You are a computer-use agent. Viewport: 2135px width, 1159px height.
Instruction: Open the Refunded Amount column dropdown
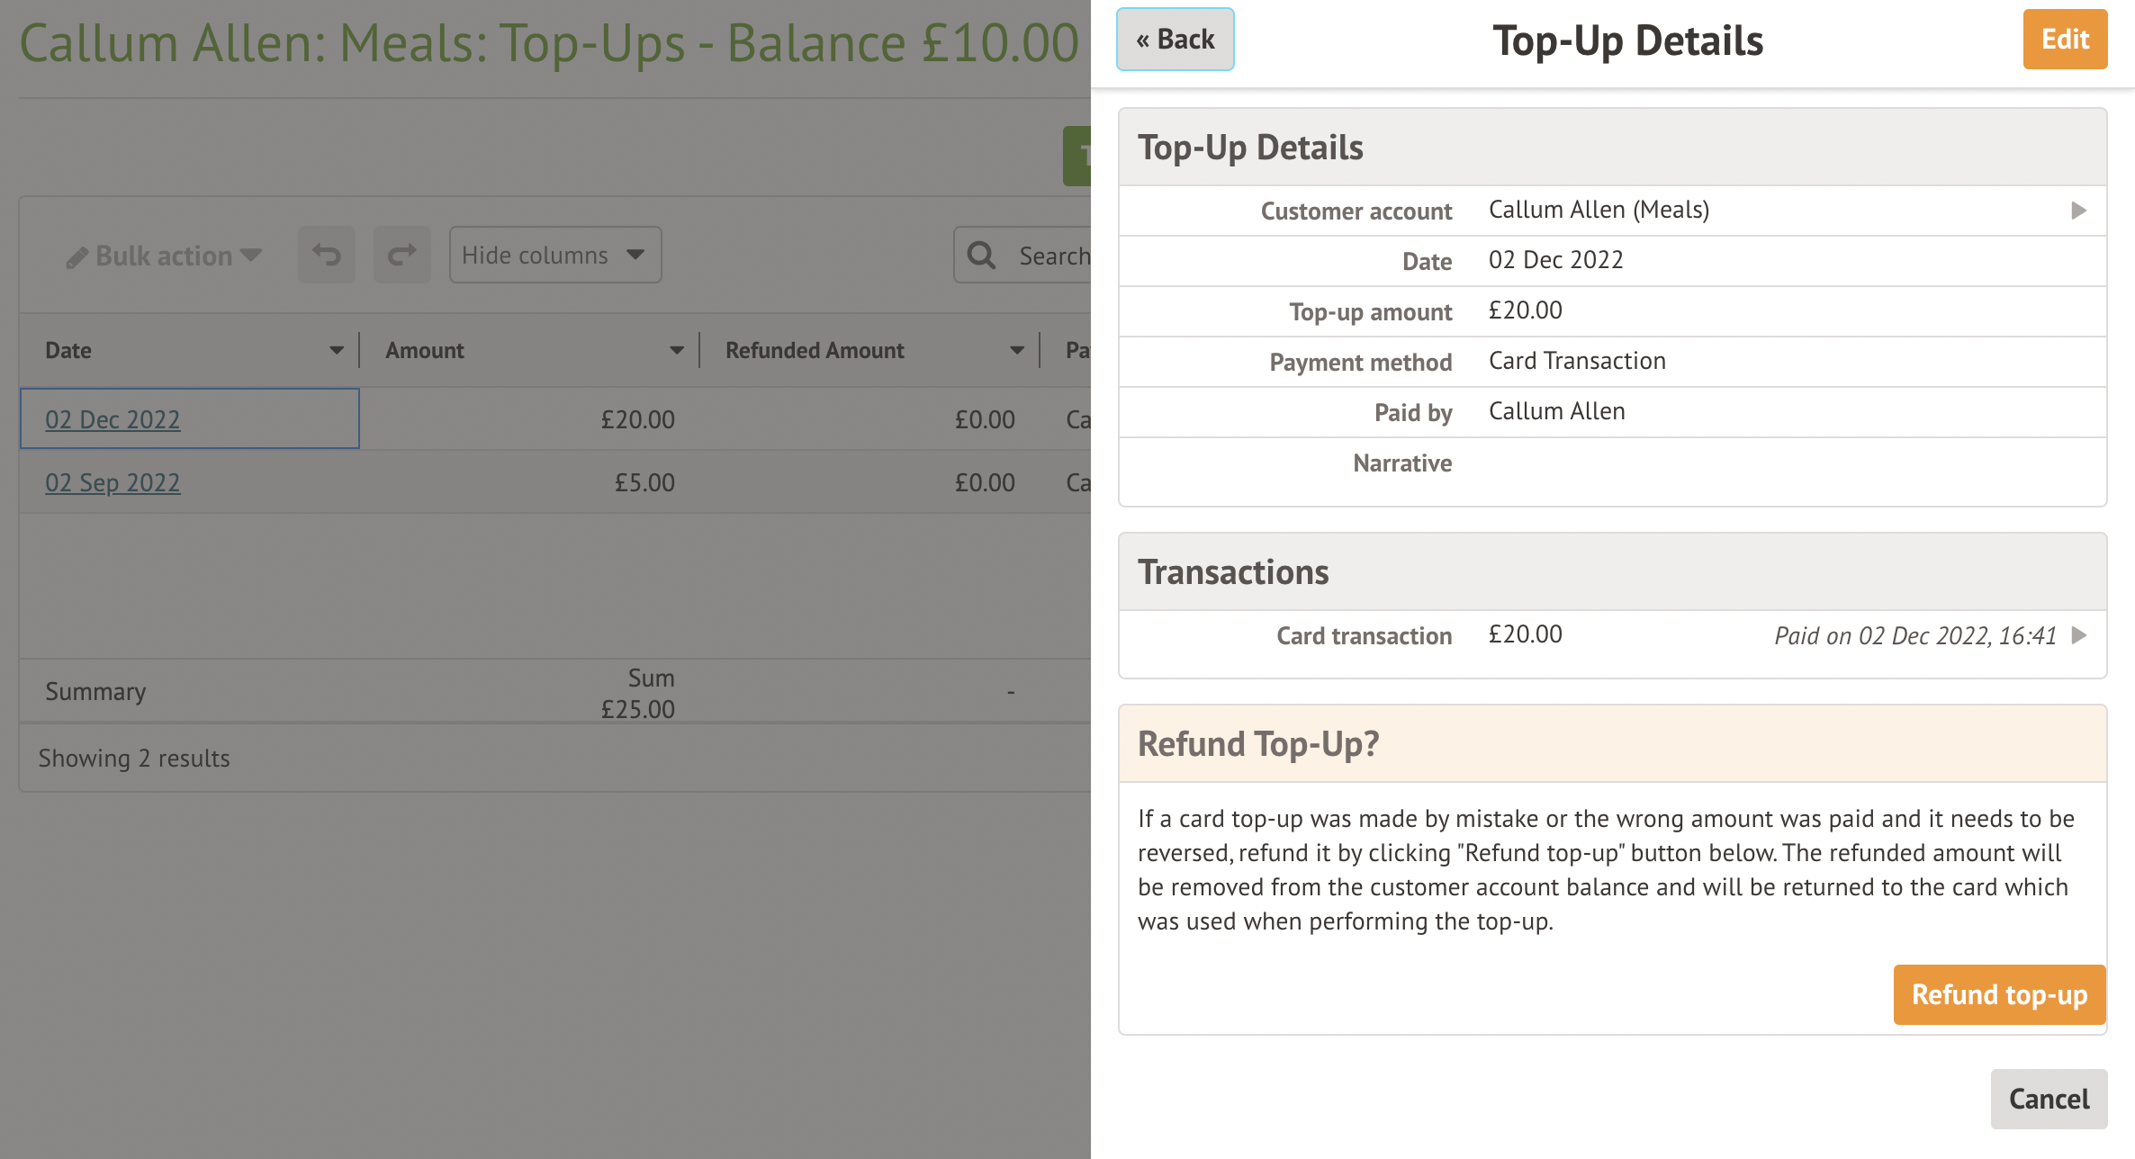tap(1016, 351)
